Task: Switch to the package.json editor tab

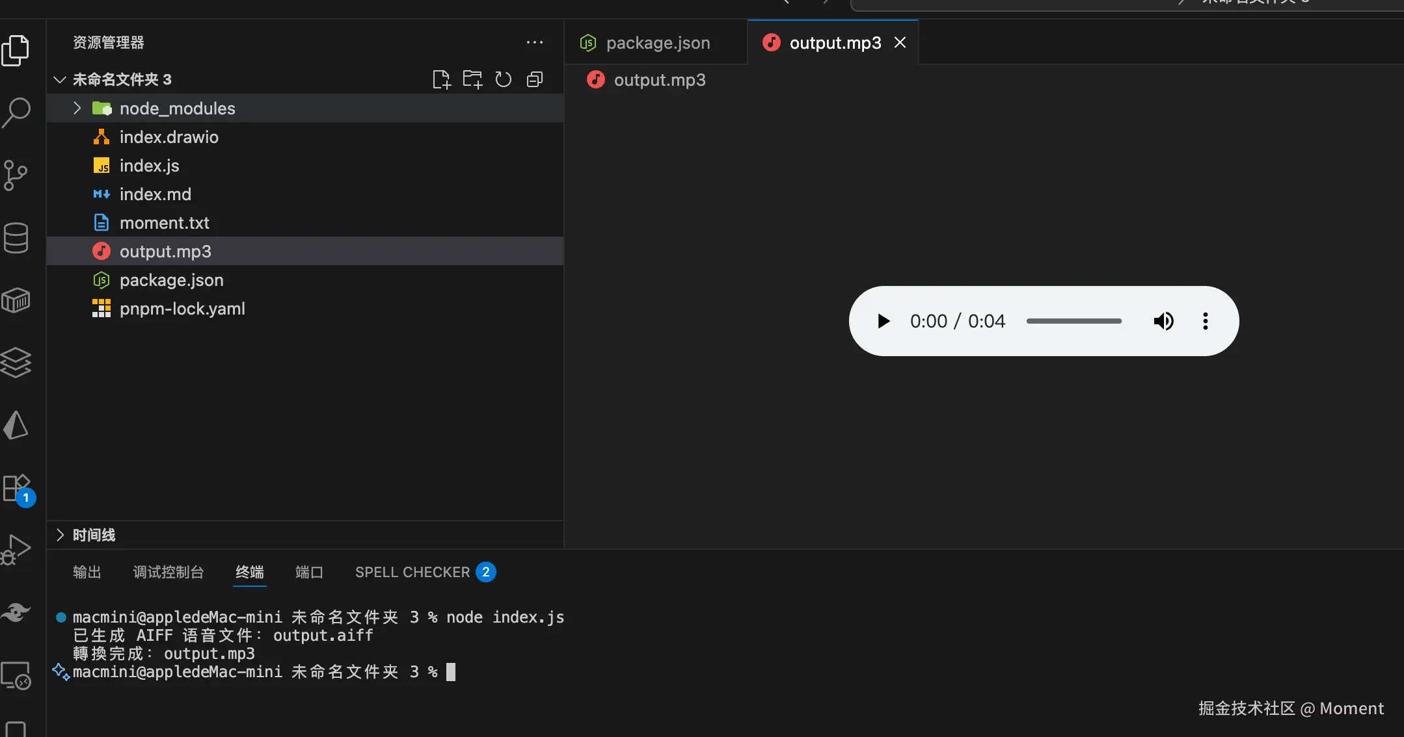Action: click(x=657, y=43)
